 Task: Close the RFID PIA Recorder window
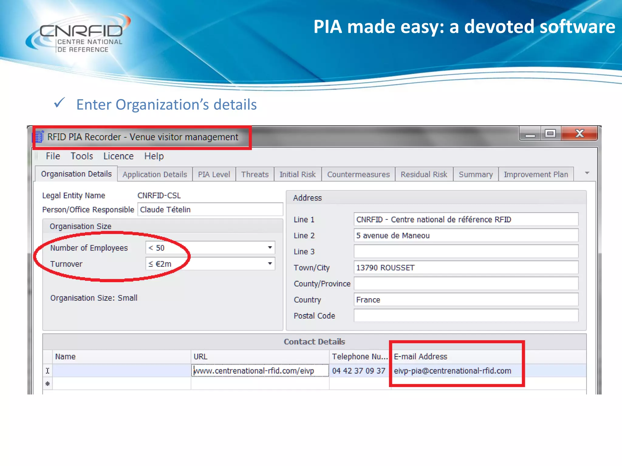click(579, 133)
